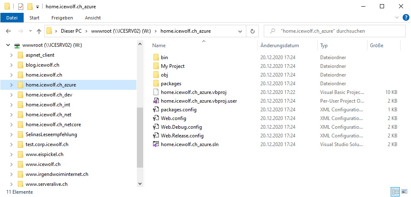Select the home.icewolf.ch_azure.sln solution icon
Screen dimensions: 411x197
click(156, 144)
